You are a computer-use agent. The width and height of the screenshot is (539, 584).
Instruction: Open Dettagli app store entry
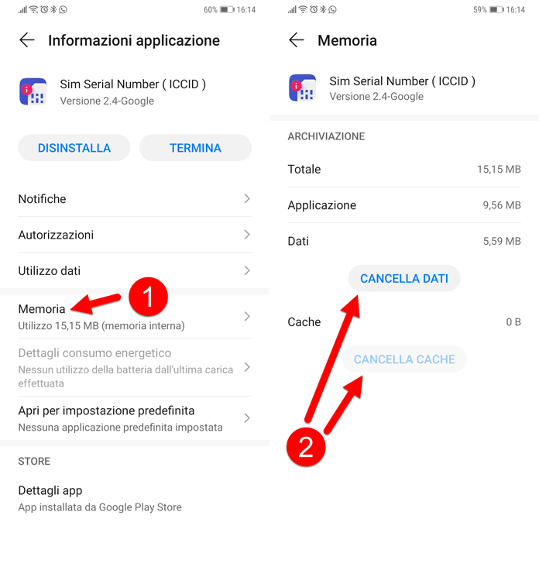pyautogui.click(x=100, y=498)
